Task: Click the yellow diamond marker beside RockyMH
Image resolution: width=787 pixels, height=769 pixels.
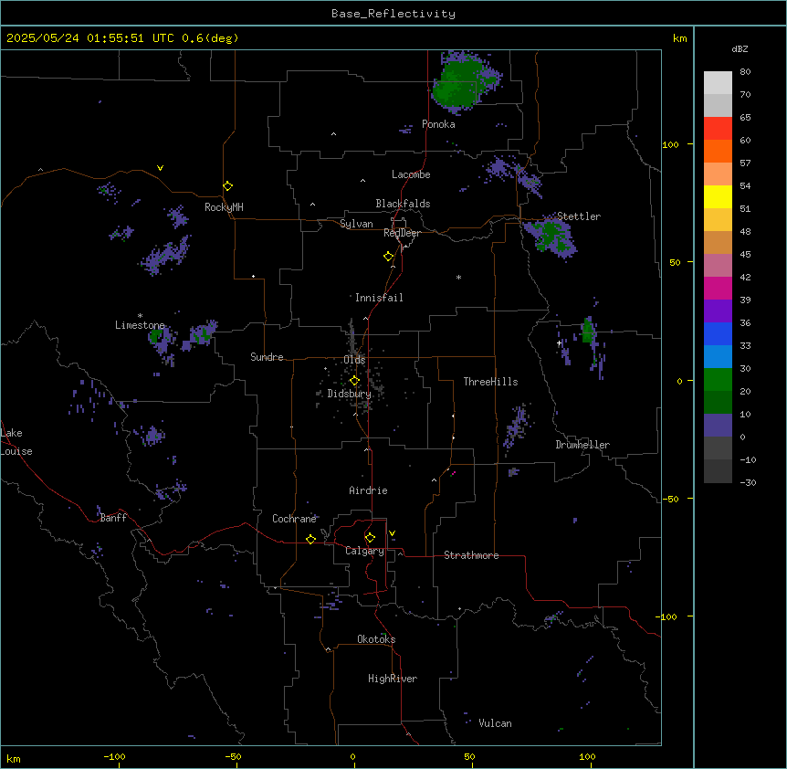Action: [228, 186]
